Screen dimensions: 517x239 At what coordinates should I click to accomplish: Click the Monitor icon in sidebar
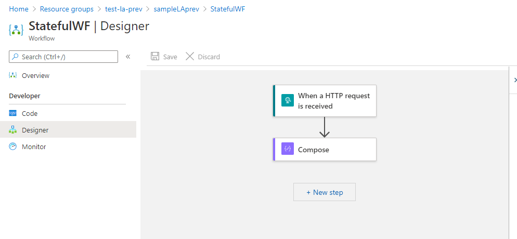[x=13, y=147]
